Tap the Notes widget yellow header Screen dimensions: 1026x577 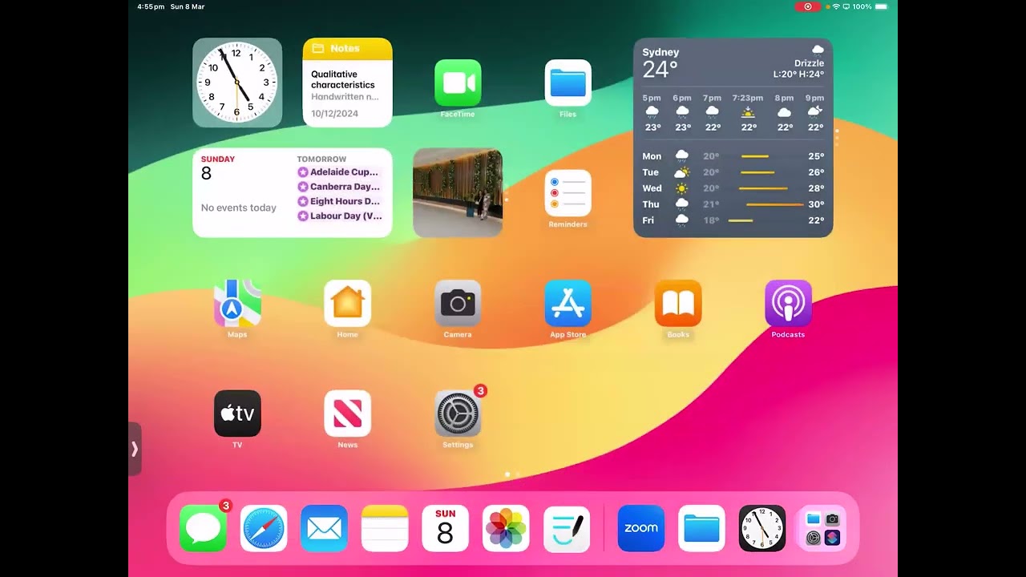pos(348,48)
